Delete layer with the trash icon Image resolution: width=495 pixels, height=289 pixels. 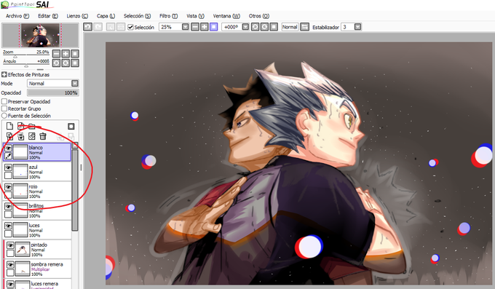click(43, 136)
